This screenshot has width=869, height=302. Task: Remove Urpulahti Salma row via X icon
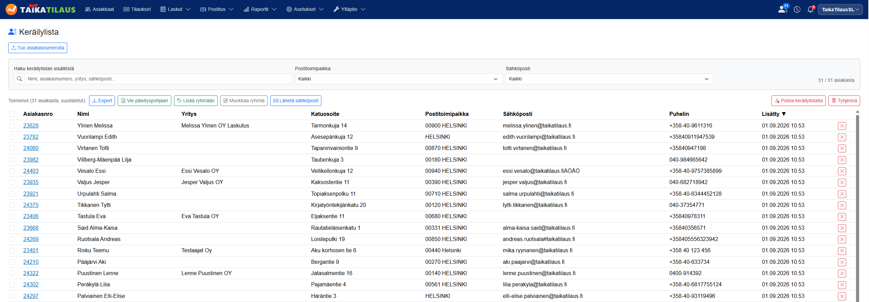pos(842,194)
